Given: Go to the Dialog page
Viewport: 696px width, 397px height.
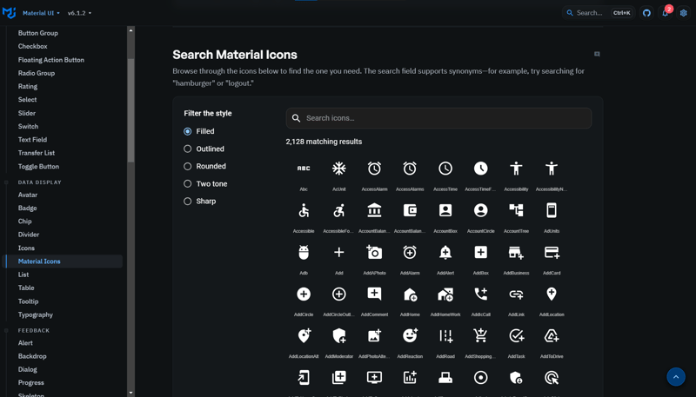Looking at the screenshot, I should [x=28, y=369].
